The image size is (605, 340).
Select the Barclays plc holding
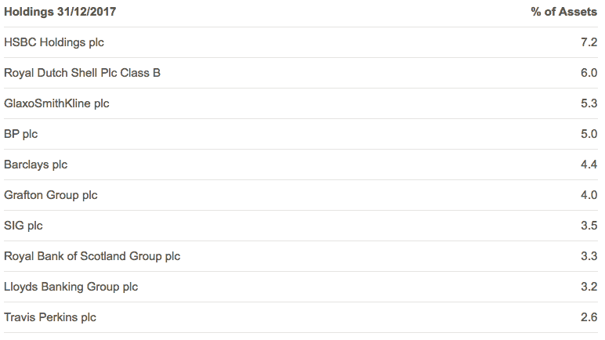click(36, 165)
